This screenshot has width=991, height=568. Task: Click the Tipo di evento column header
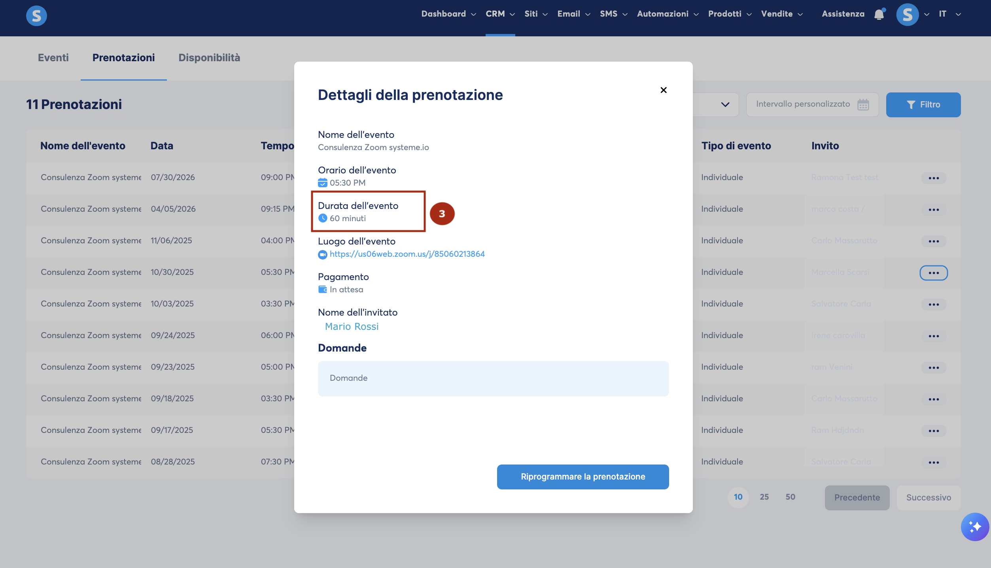pyautogui.click(x=736, y=146)
